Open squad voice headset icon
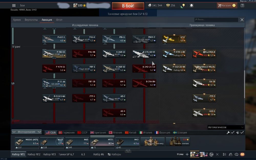The height and width of the screenshot is (160, 256). click(211, 154)
